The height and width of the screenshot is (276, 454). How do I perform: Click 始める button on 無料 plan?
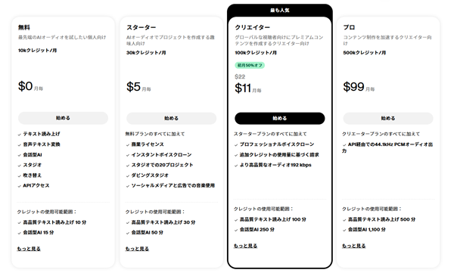pos(63,118)
